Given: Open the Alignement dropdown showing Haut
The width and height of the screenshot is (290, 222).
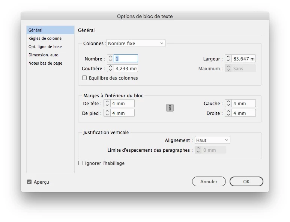Looking at the screenshot, I should [212, 140].
